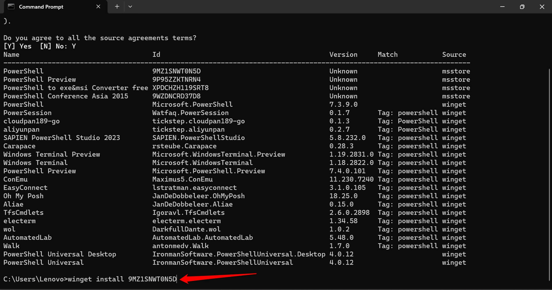552x290 pixels.
Task: Select the Id 9P95ZZKTNRN4 text
Action: [x=176, y=79]
